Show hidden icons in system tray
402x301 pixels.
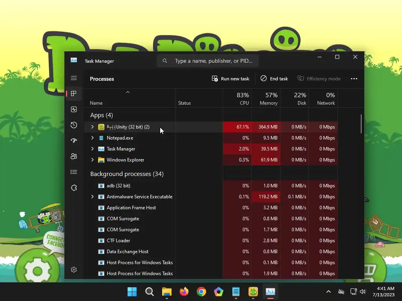[x=329, y=292]
